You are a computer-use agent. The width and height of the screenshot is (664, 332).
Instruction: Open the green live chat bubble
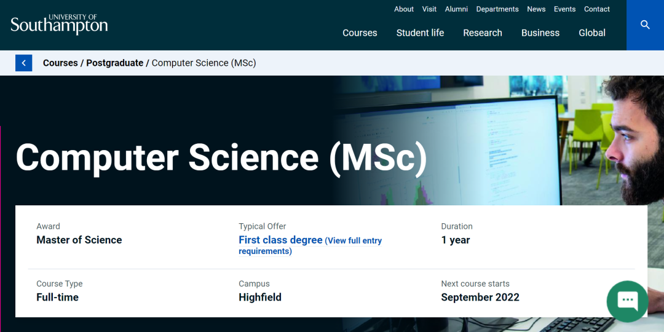(x=627, y=301)
